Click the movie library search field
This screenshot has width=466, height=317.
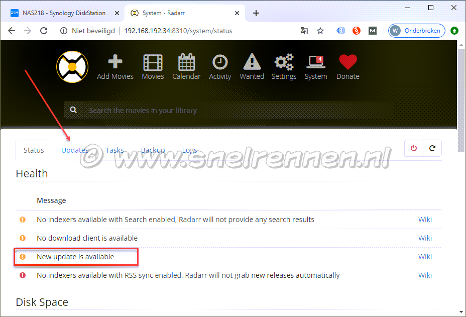tap(229, 111)
